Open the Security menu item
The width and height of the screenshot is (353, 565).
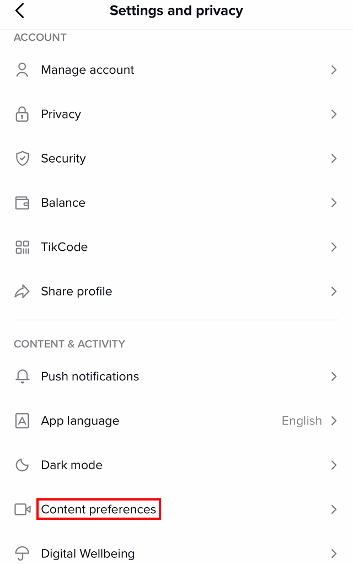click(x=63, y=159)
